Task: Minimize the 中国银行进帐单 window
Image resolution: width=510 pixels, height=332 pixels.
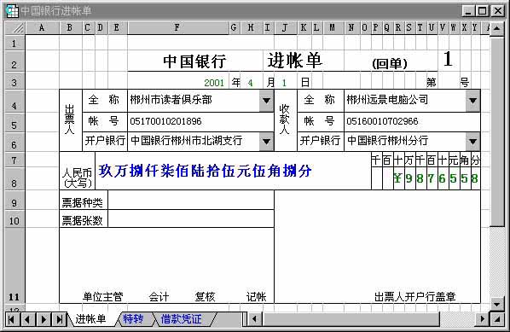Action: (469, 11)
